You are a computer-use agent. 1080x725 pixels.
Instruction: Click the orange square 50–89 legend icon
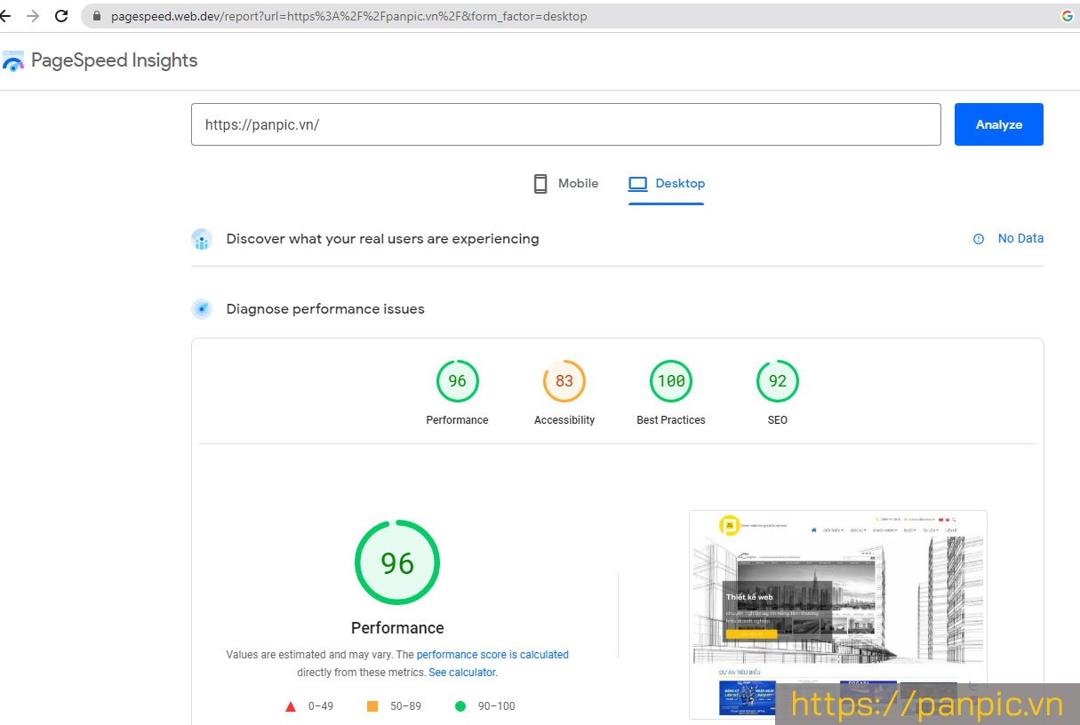(x=372, y=706)
